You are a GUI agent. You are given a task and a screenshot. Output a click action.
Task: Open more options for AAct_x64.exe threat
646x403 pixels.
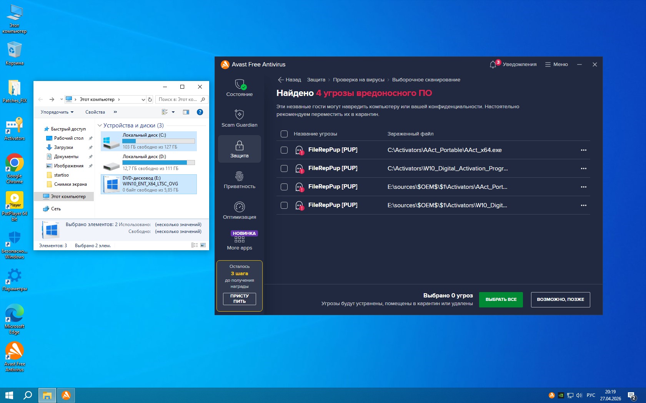583,150
